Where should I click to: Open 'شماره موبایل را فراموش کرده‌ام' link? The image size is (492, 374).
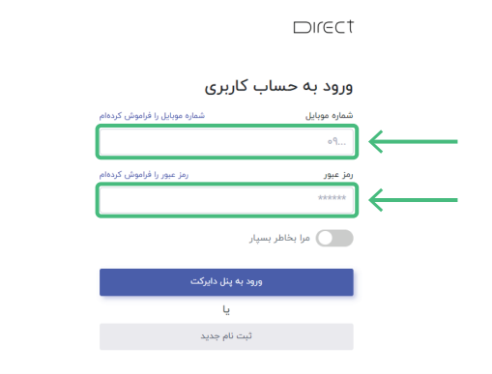[x=152, y=115]
